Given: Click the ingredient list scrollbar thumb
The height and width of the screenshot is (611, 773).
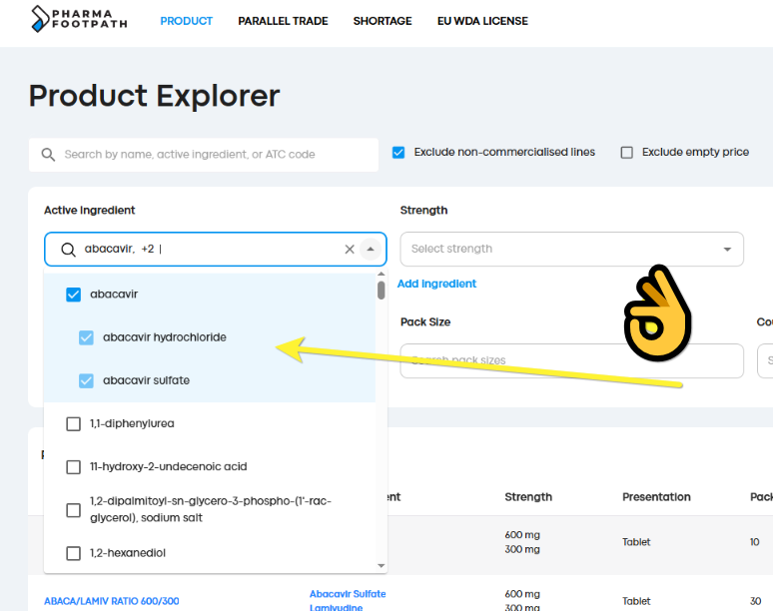Looking at the screenshot, I should pyautogui.click(x=382, y=291).
